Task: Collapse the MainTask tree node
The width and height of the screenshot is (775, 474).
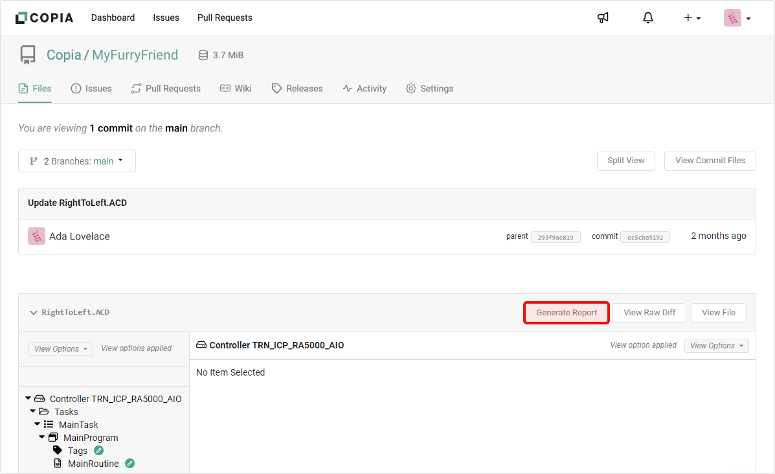Action: (38, 425)
